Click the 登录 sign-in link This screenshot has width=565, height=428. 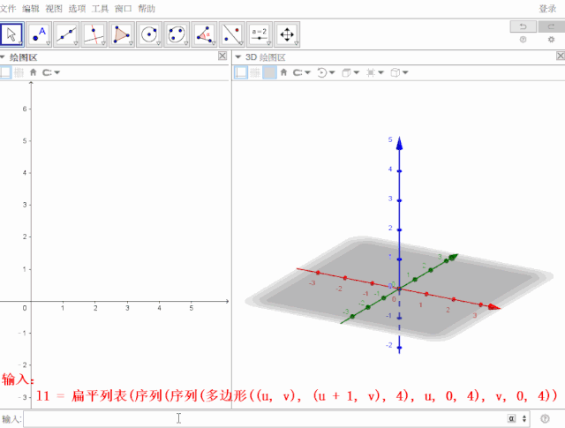coord(547,8)
